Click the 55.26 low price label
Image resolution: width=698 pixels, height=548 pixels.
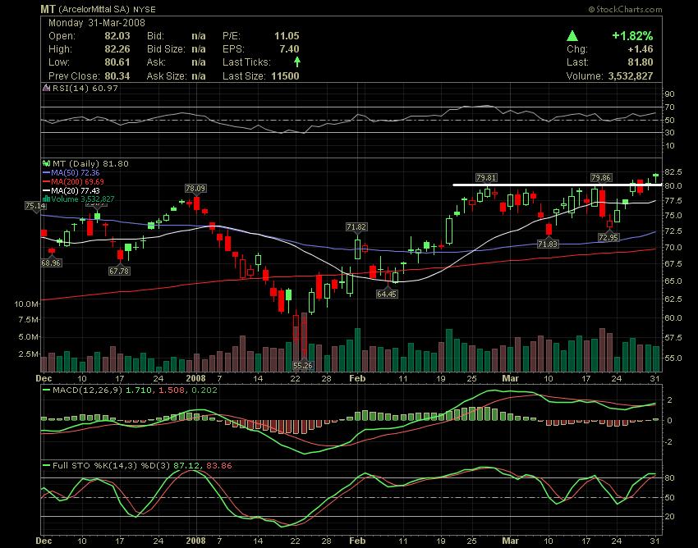coord(303,366)
